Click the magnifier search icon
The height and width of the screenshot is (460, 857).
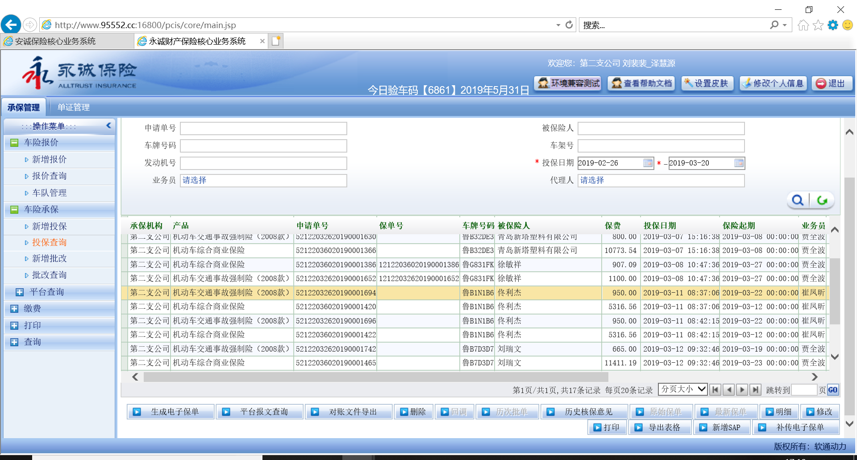[798, 200]
